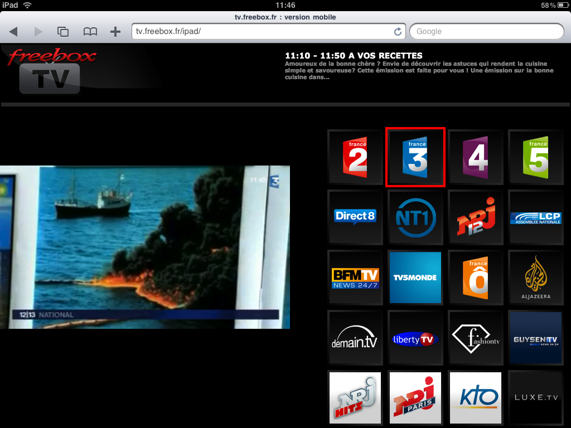Tap the plus add bookmark button
571x428 pixels.
point(115,32)
